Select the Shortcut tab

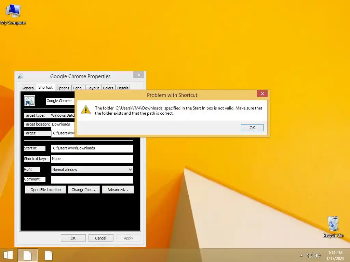45,87
